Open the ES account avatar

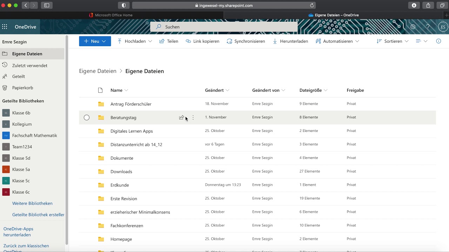click(443, 27)
